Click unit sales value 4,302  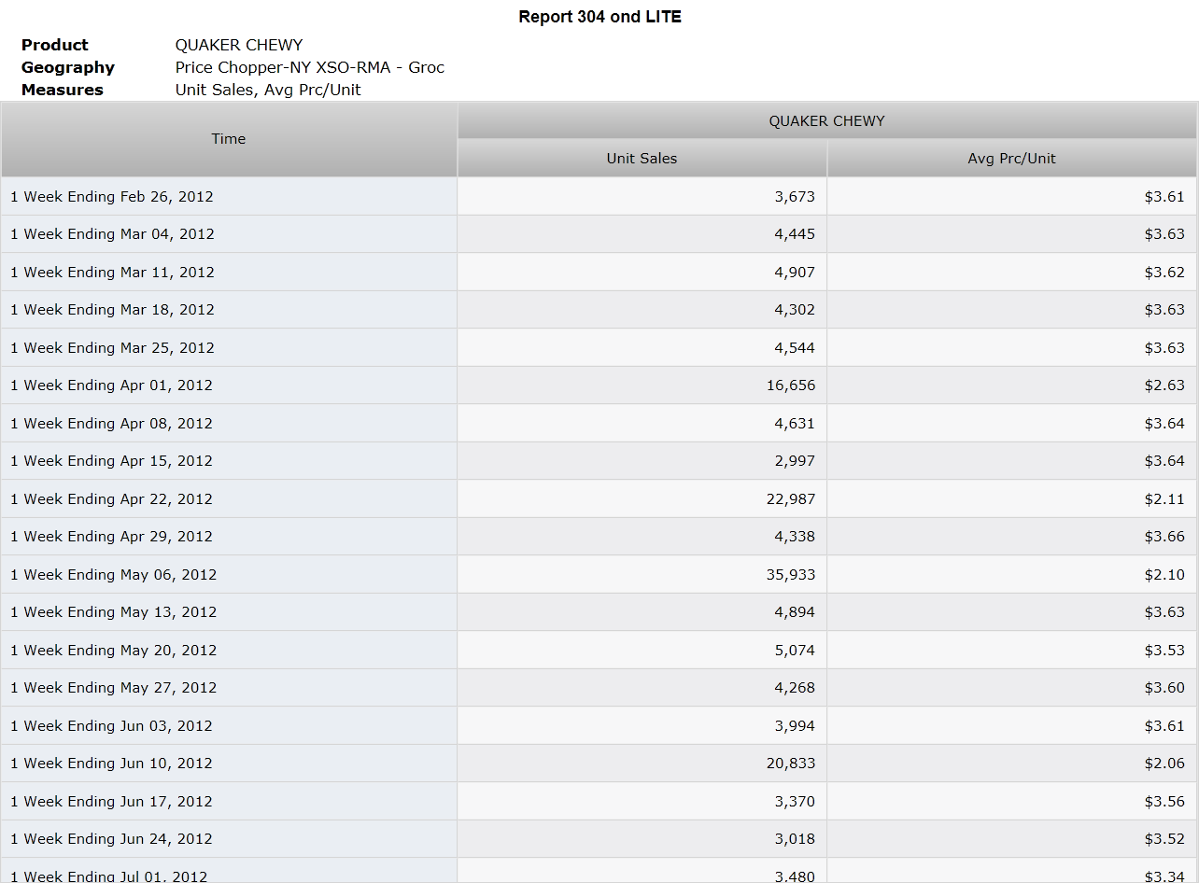[x=795, y=310]
